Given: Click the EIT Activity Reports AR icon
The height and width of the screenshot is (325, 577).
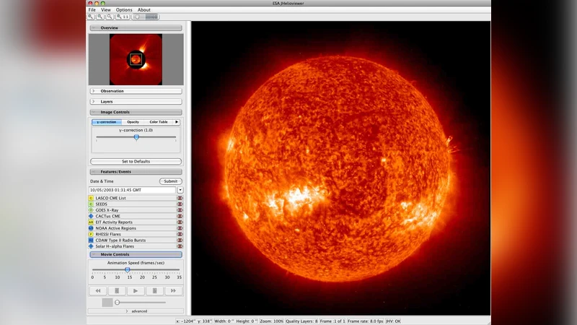Looking at the screenshot, I should (x=91, y=222).
